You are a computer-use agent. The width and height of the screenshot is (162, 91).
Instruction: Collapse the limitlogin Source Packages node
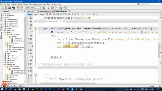click(x=5, y=34)
